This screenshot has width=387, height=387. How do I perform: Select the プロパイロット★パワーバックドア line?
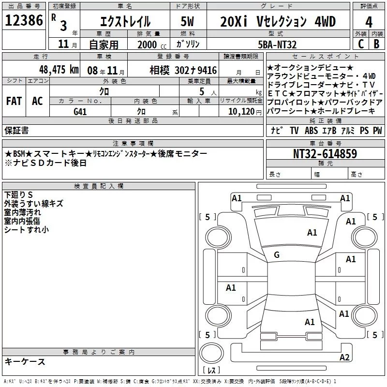coord(325,102)
